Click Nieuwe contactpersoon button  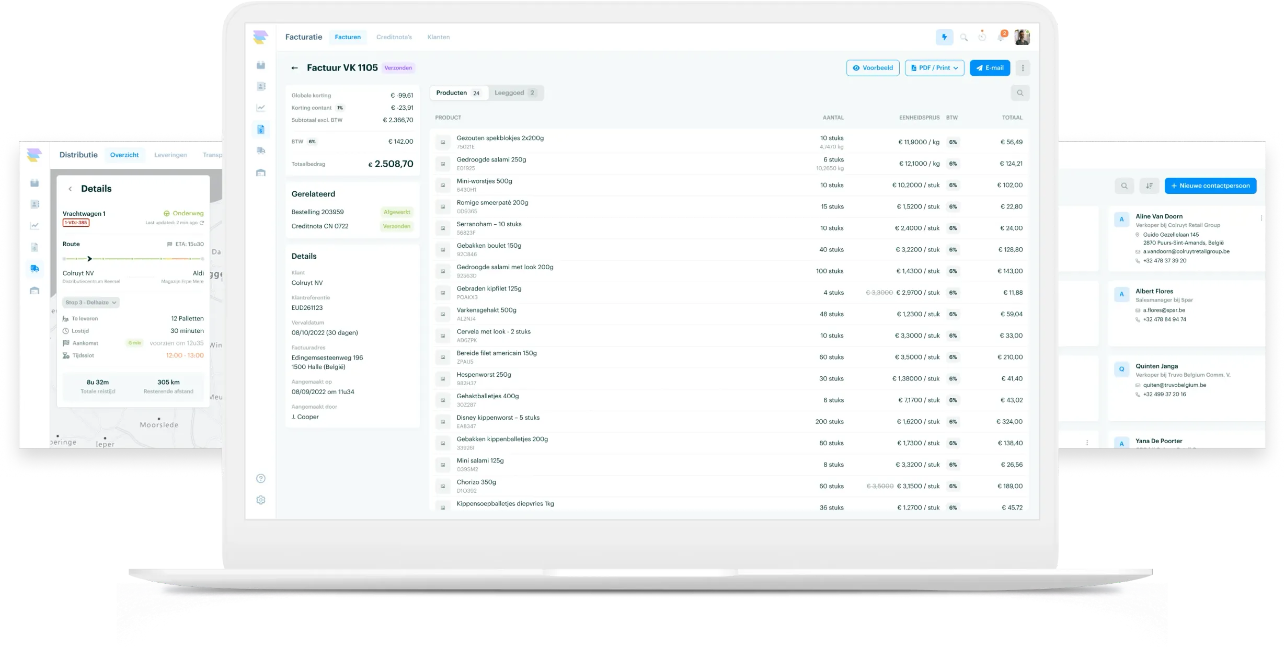pyautogui.click(x=1210, y=186)
